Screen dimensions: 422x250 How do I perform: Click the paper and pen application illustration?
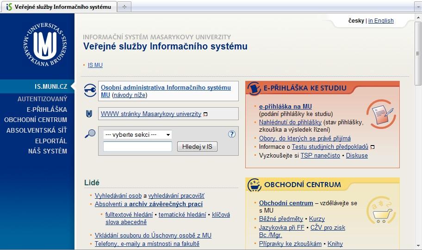coord(381,114)
